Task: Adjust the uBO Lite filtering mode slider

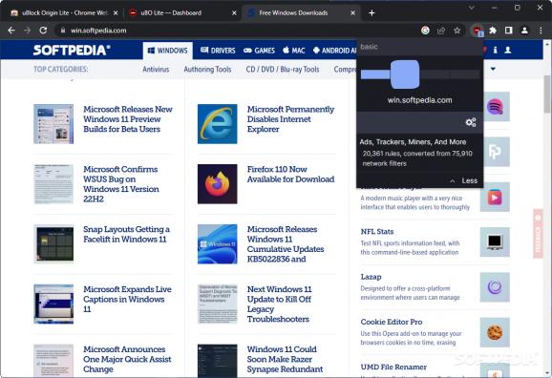Action: [405, 74]
